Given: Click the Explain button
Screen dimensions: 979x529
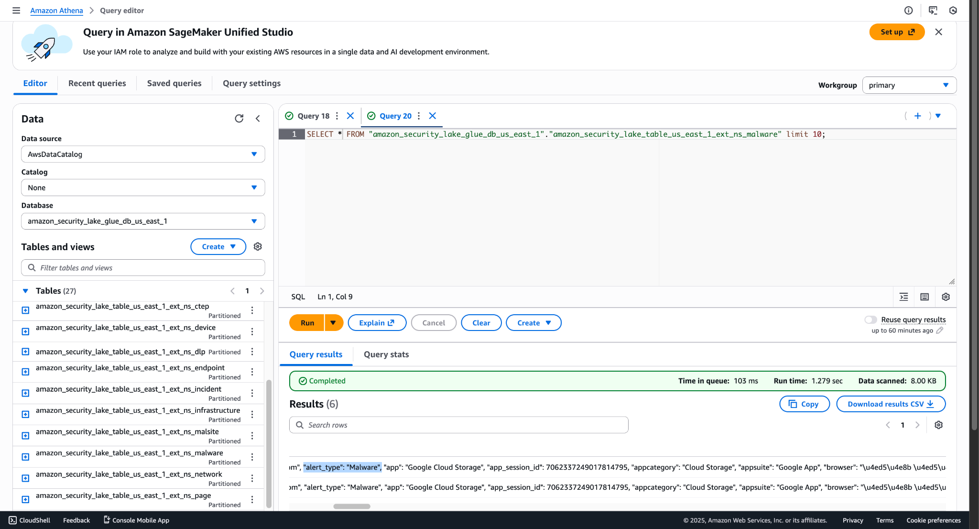Looking at the screenshot, I should coord(377,323).
